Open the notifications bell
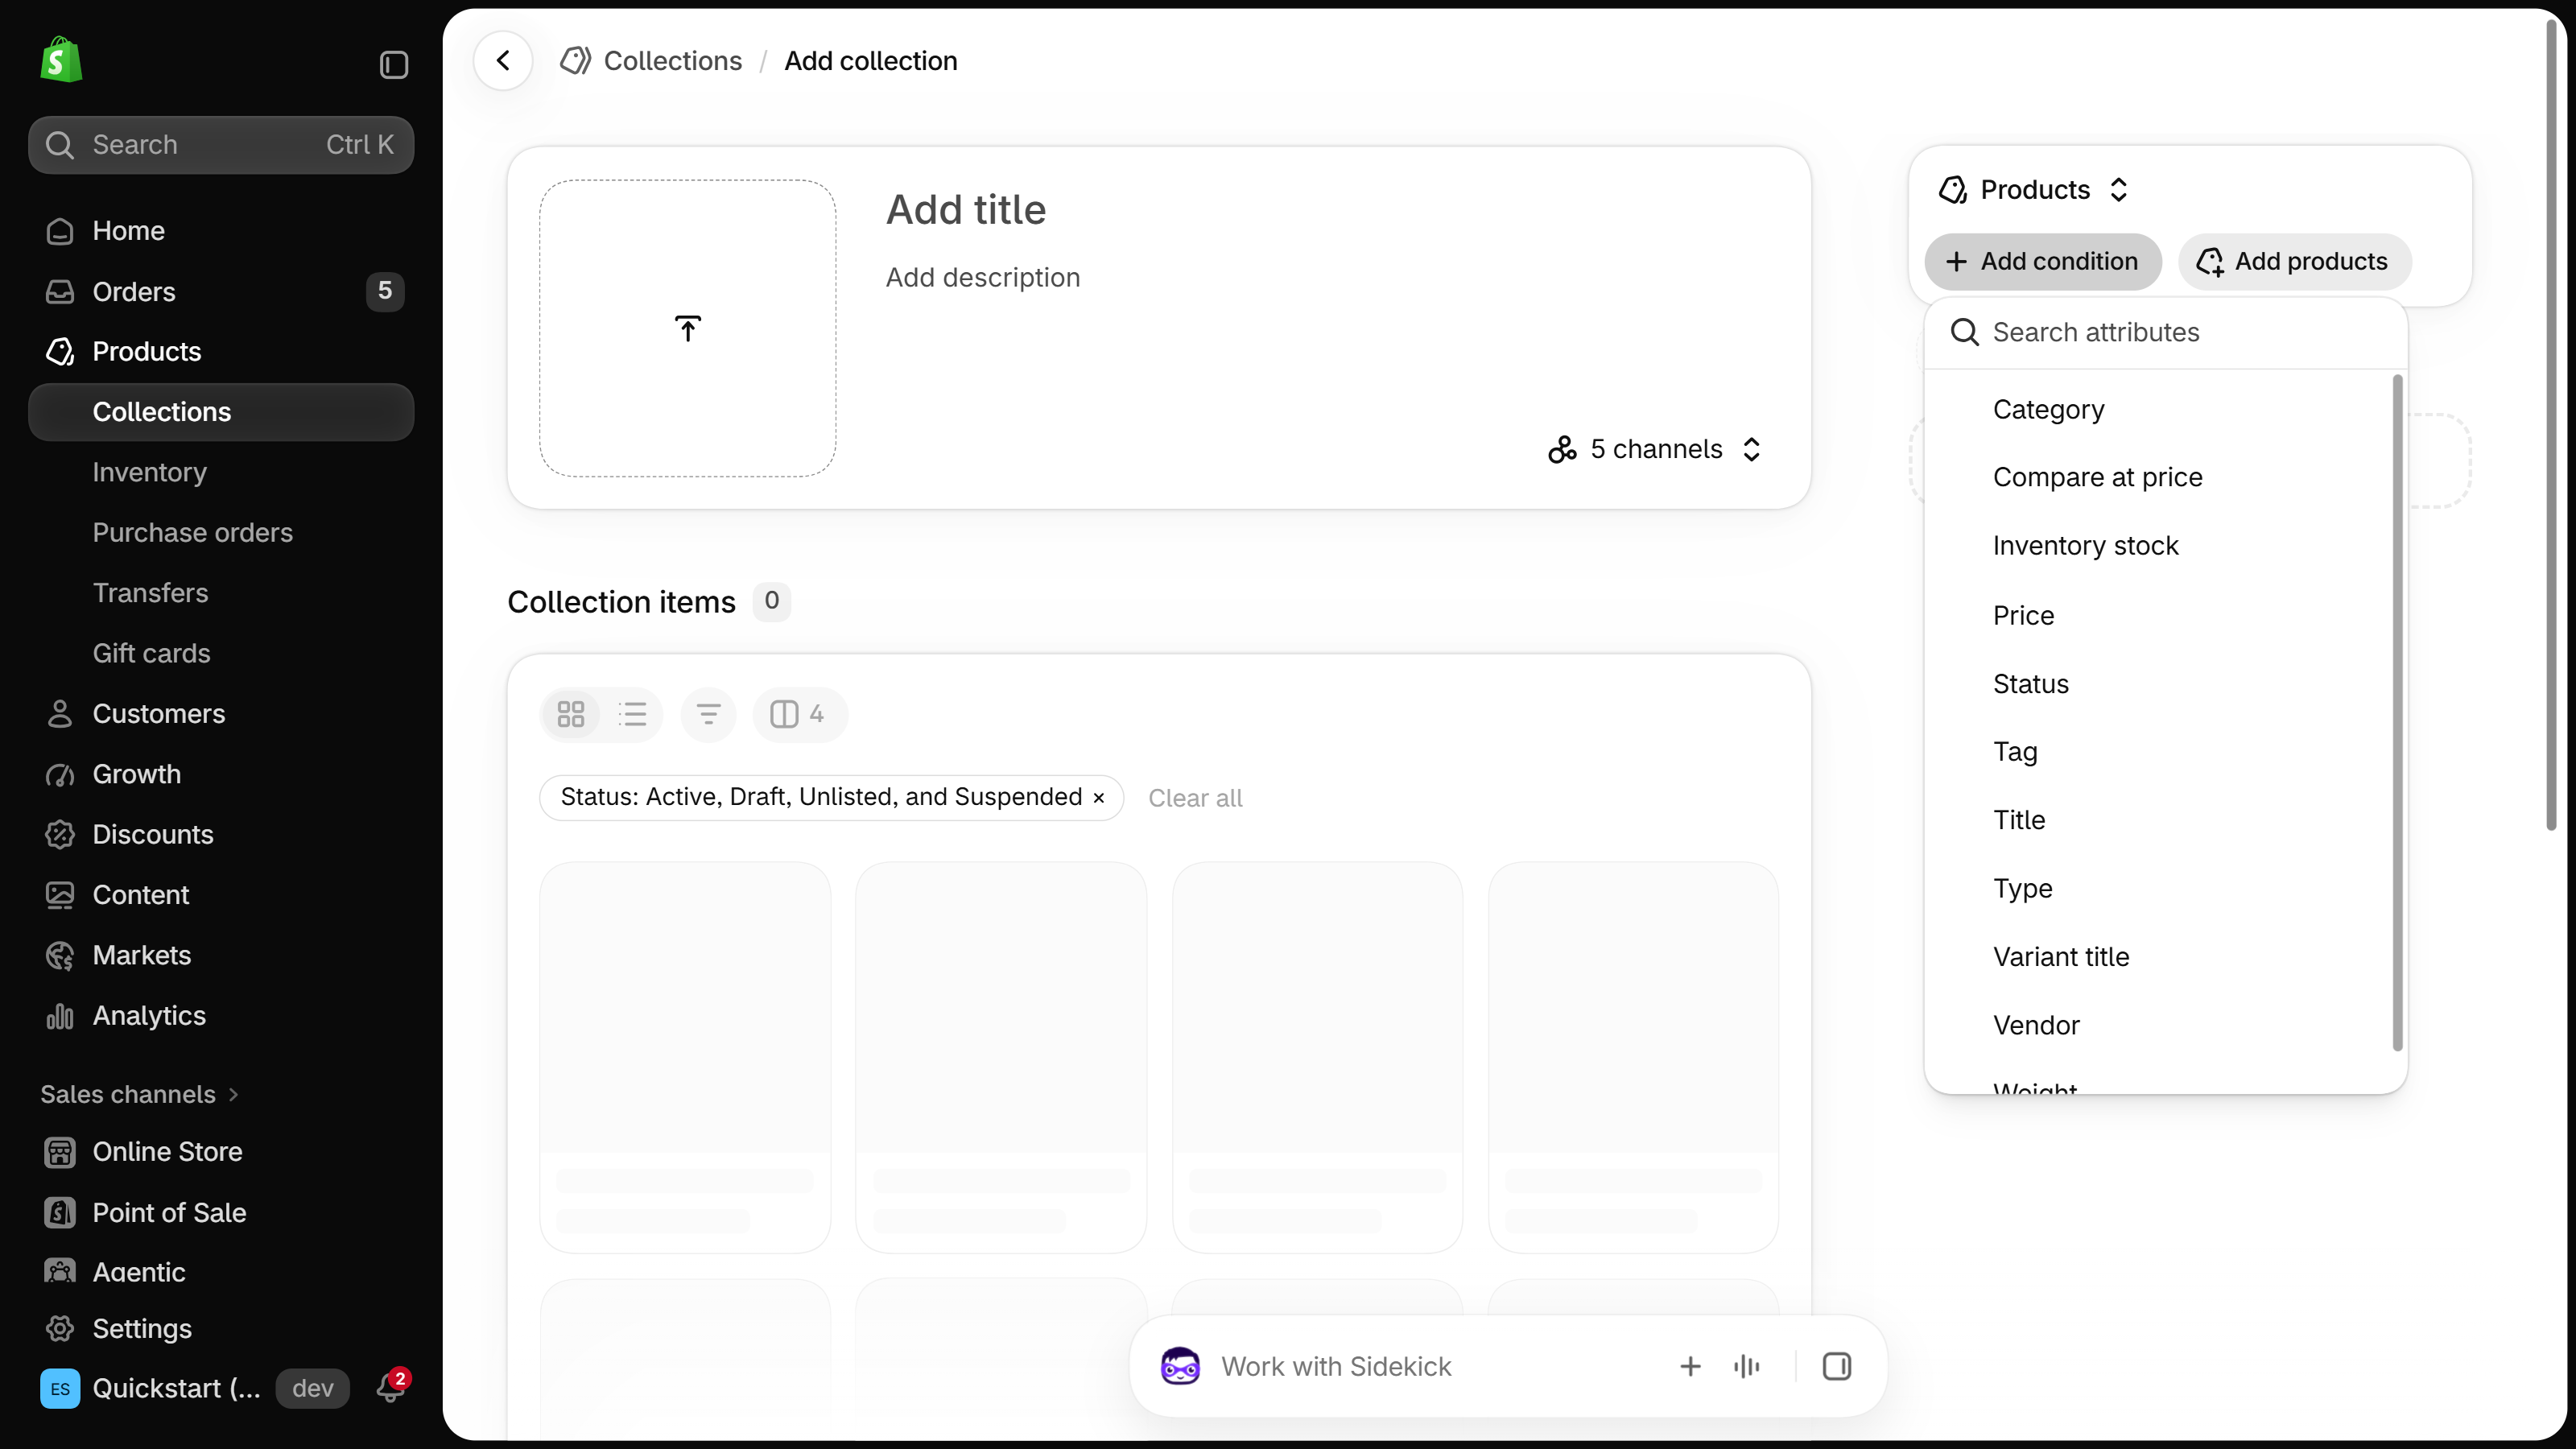The height and width of the screenshot is (1449, 2576). coord(390,1388)
